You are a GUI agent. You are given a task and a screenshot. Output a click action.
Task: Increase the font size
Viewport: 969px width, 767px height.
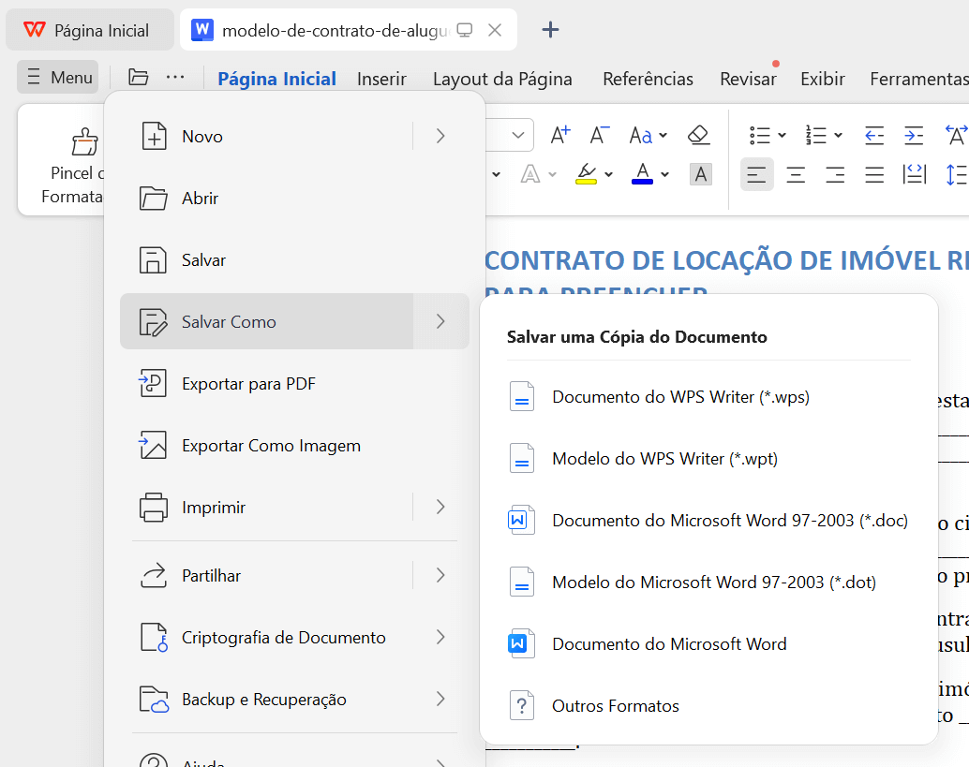(x=559, y=135)
